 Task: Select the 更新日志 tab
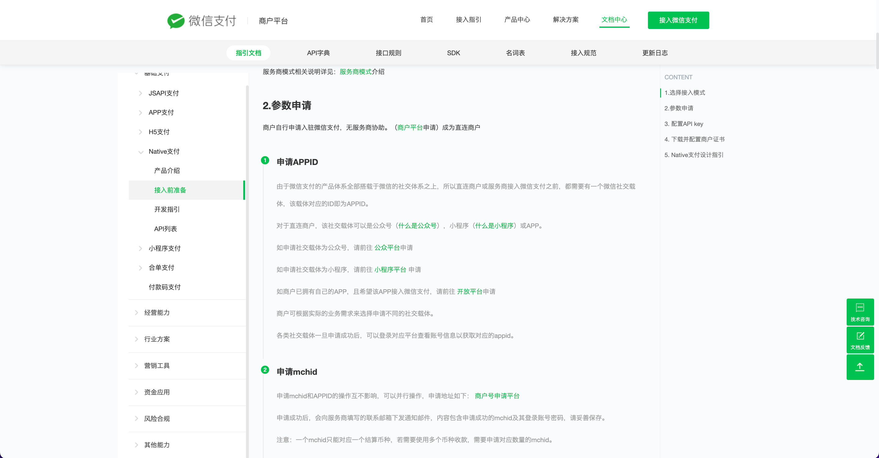pos(654,53)
